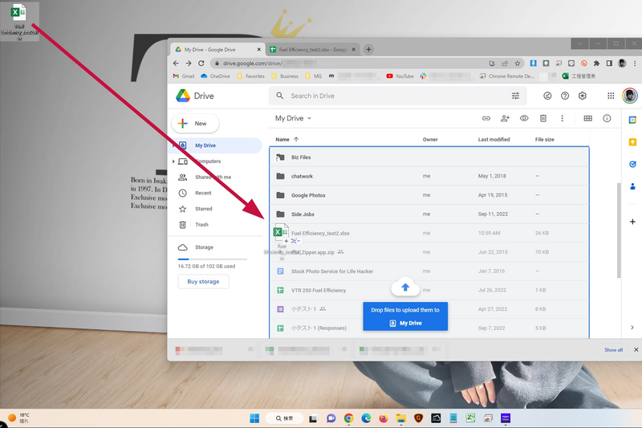Switch to the My Drive - Google Drive tab
The width and height of the screenshot is (642, 428).
(x=217, y=49)
